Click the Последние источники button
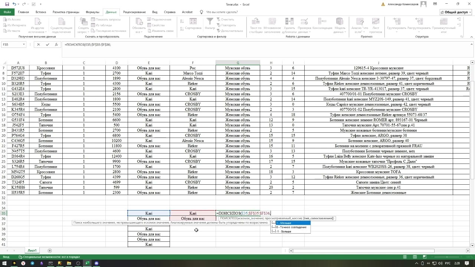This screenshot has height=267, width=475. pyautogui.click(x=108, y=31)
